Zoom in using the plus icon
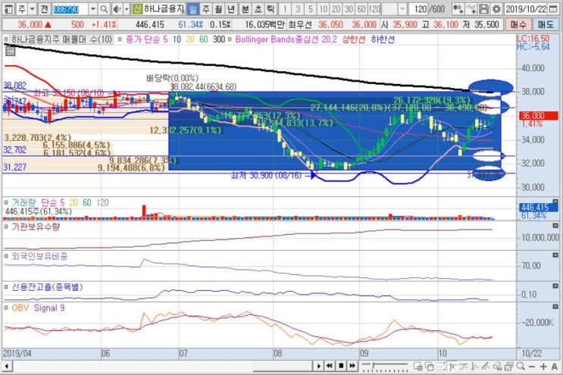Screen dimensions: 563x375 (x=543, y=367)
